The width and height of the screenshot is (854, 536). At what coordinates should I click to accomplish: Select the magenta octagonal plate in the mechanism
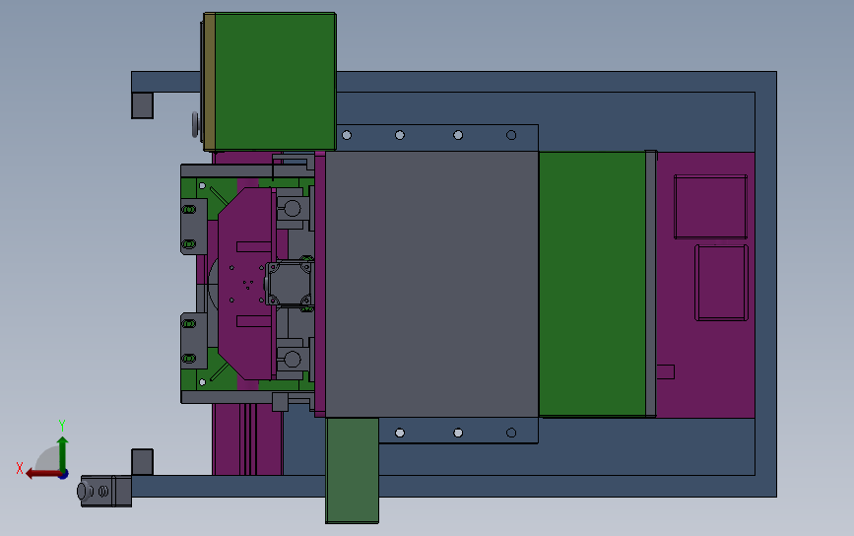point(244,283)
